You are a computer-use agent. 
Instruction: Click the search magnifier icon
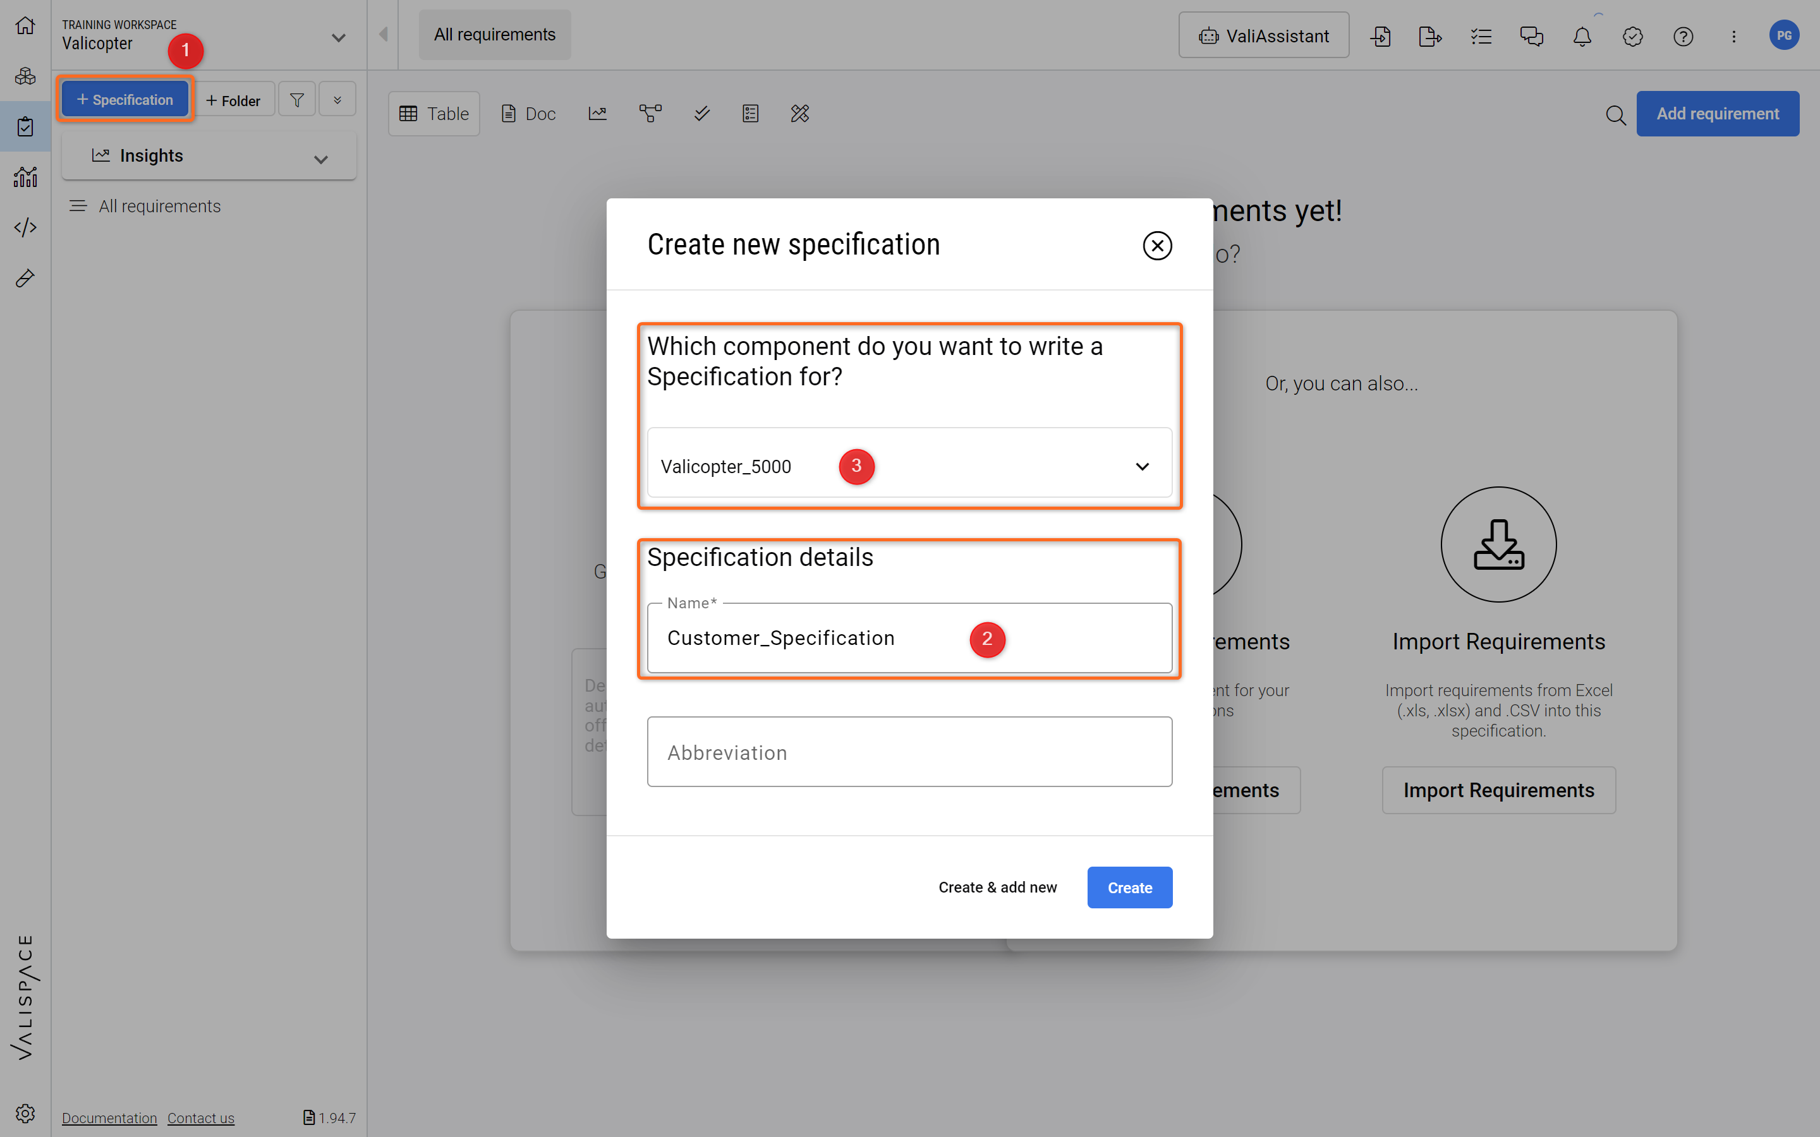click(x=1615, y=114)
